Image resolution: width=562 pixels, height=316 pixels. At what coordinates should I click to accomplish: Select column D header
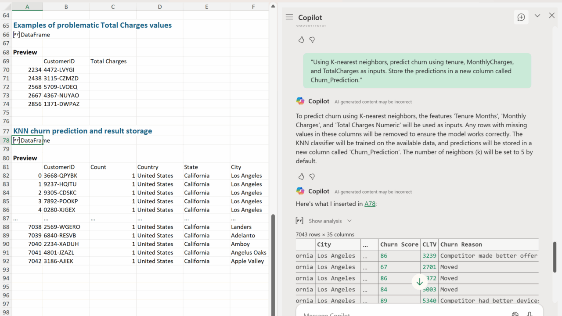[x=159, y=7]
